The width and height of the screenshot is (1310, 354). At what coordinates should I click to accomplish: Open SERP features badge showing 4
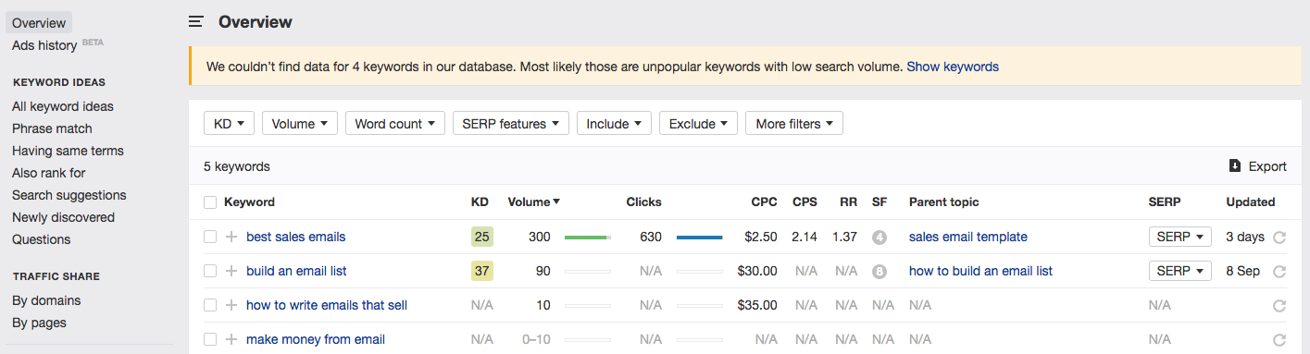tap(880, 238)
